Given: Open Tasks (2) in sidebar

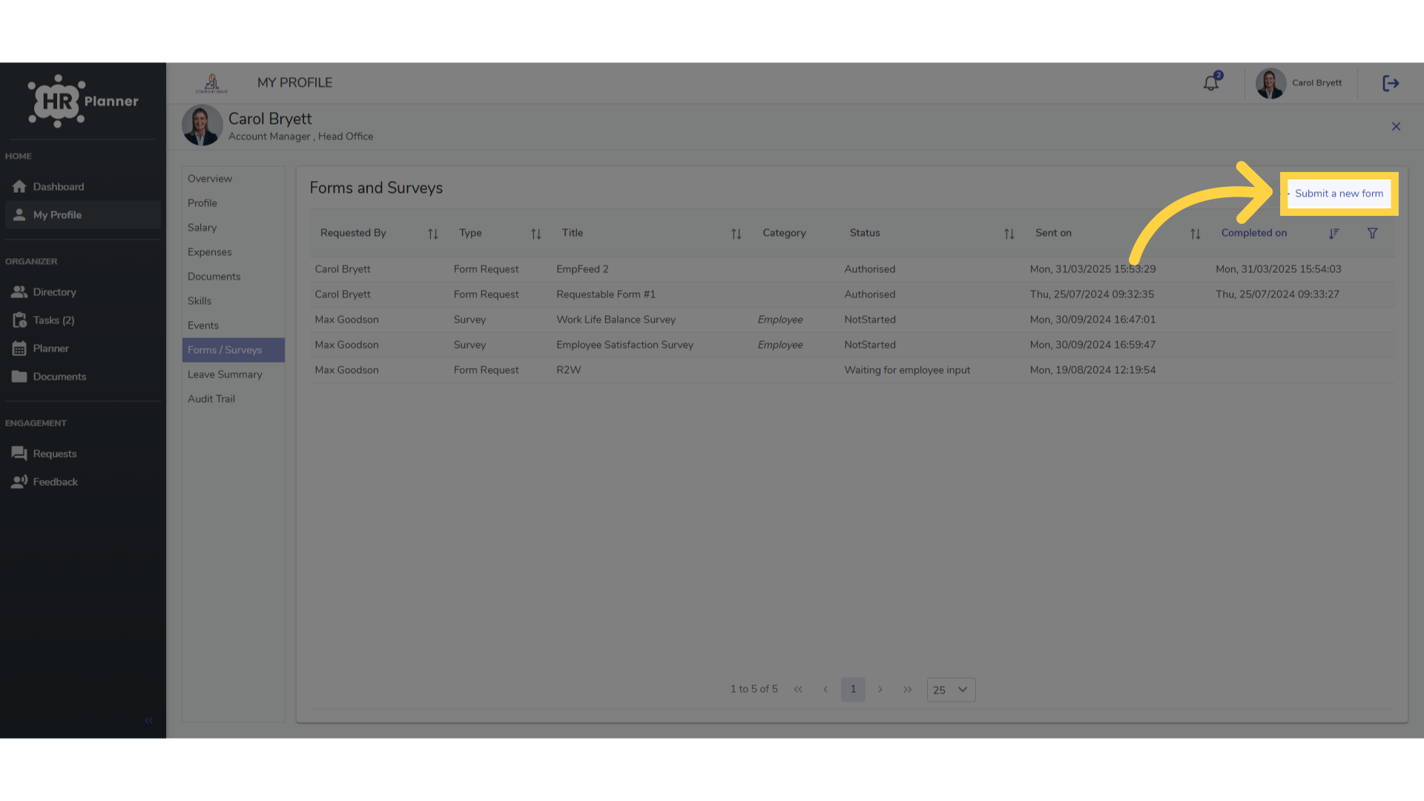Looking at the screenshot, I should tap(82, 320).
